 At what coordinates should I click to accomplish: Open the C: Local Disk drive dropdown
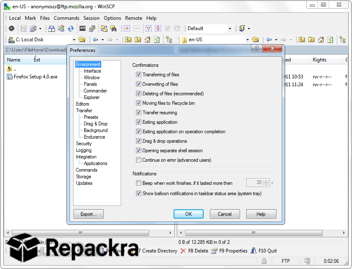point(74,40)
